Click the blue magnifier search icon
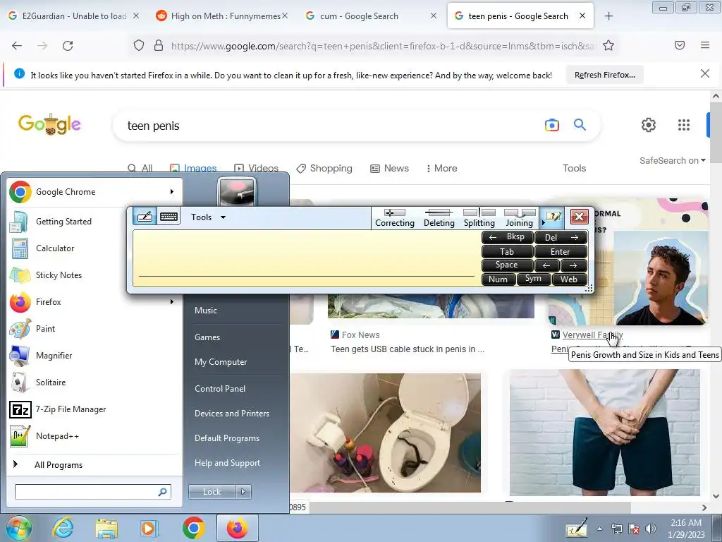This screenshot has height=542, width=722. click(580, 124)
